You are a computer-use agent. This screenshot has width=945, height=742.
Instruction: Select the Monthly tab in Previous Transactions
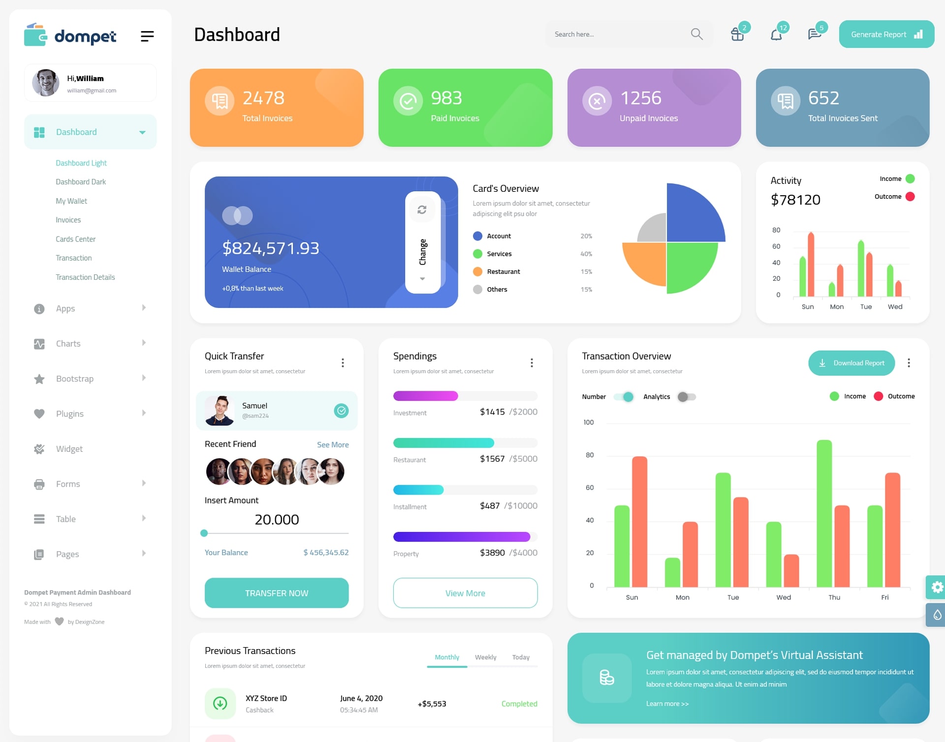point(446,656)
